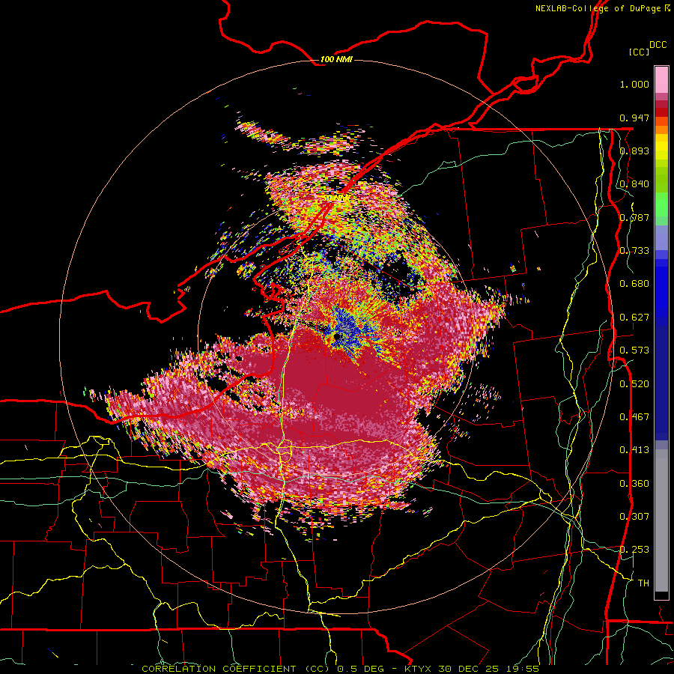Click the 0.520 scale value
This screenshot has height=674, width=674.
click(634, 383)
